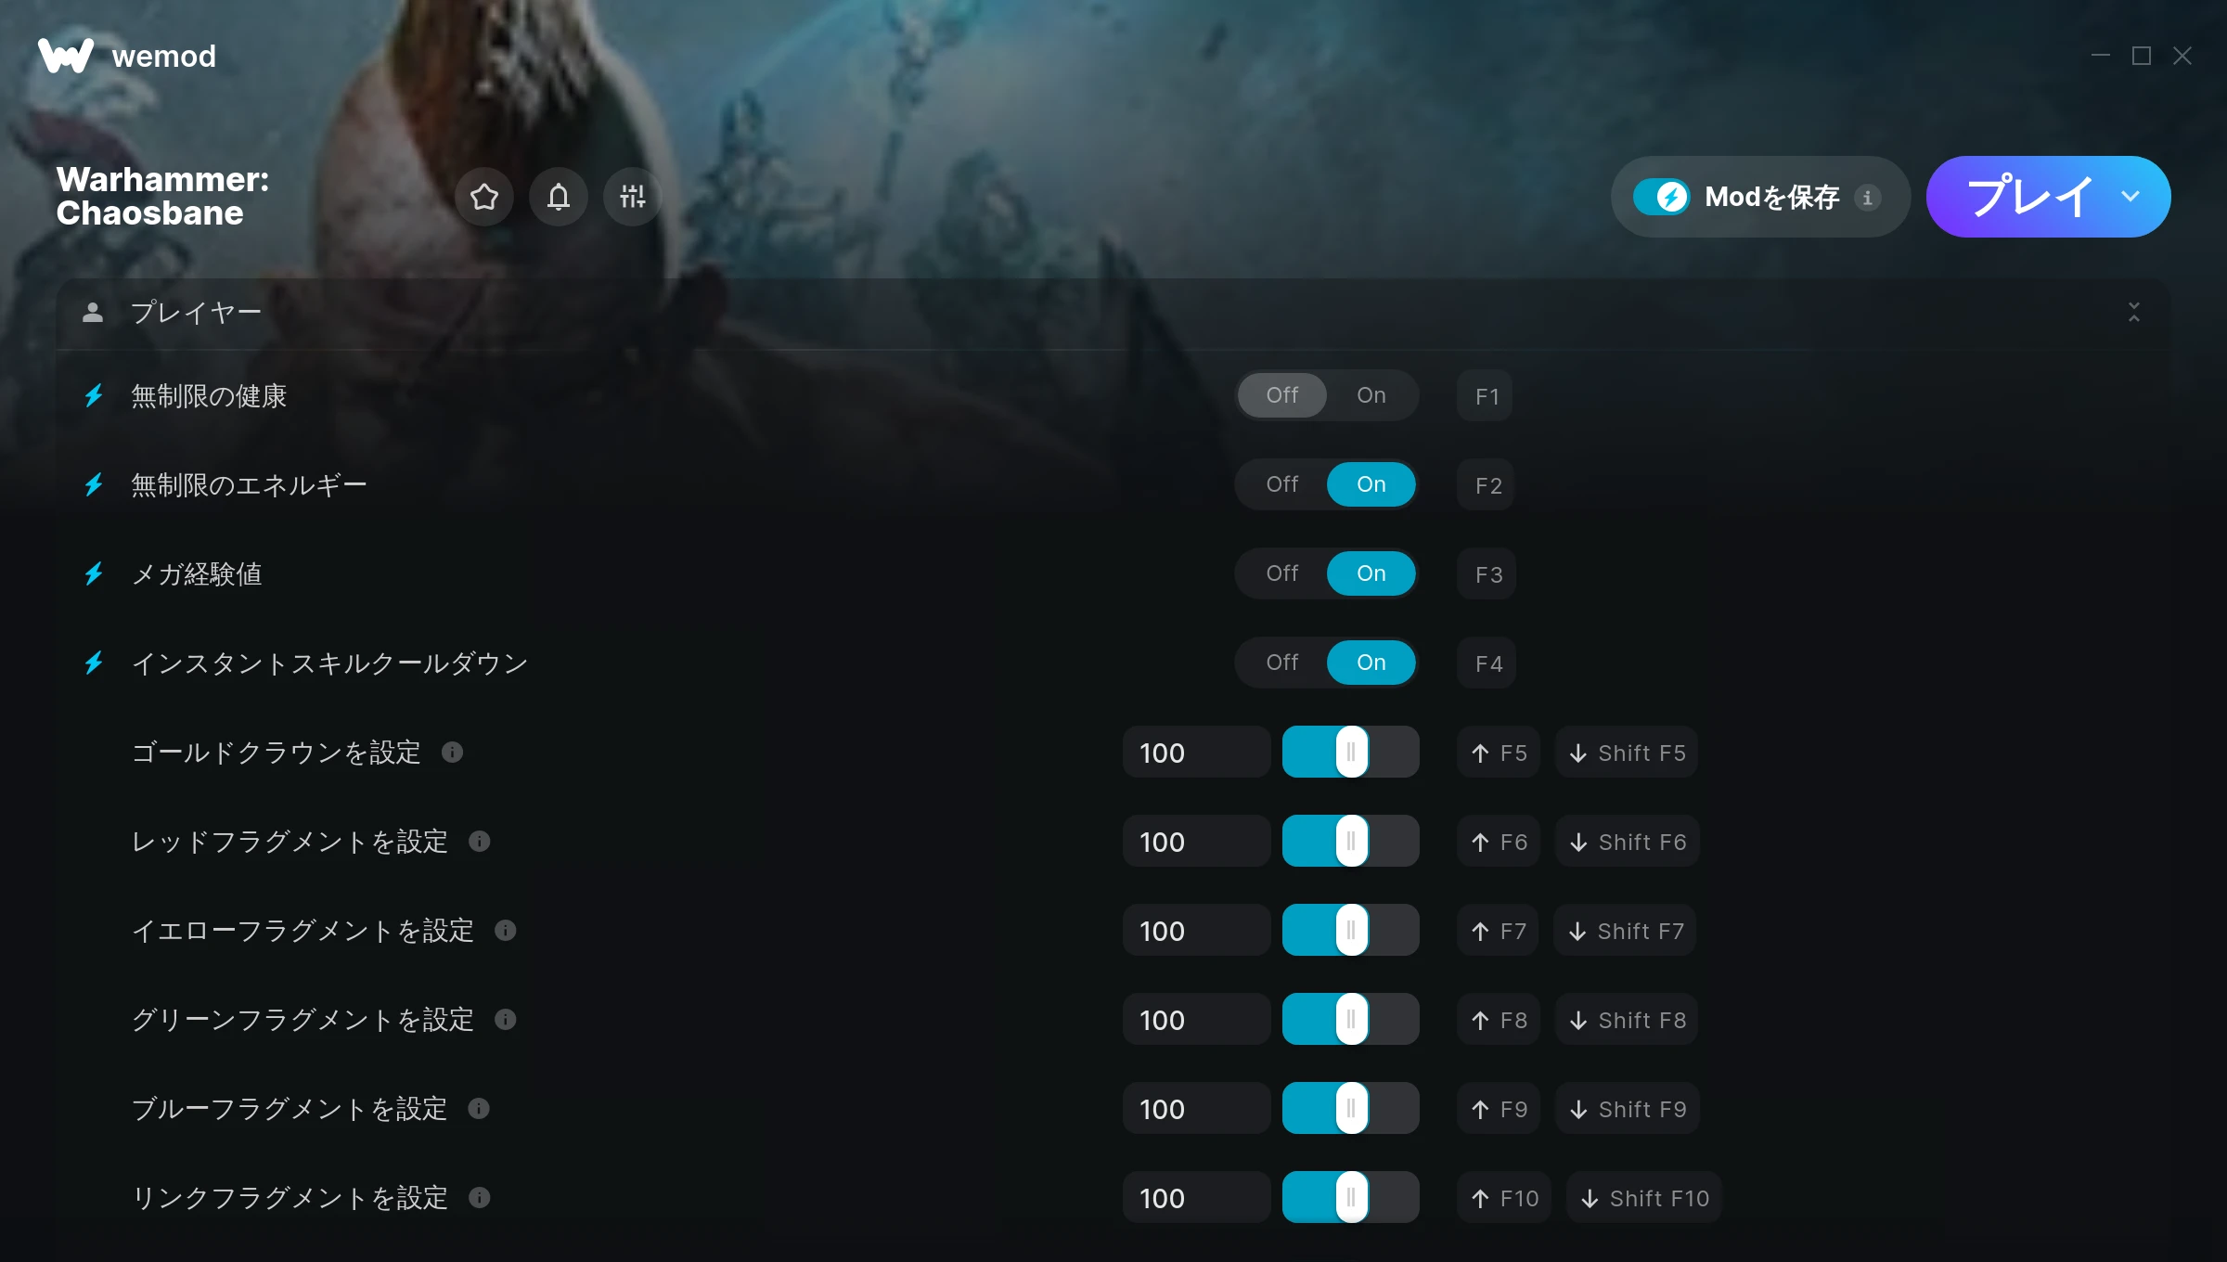
Task: Open the プレイ button dropdown arrow
Action: tap(2130, 197)
